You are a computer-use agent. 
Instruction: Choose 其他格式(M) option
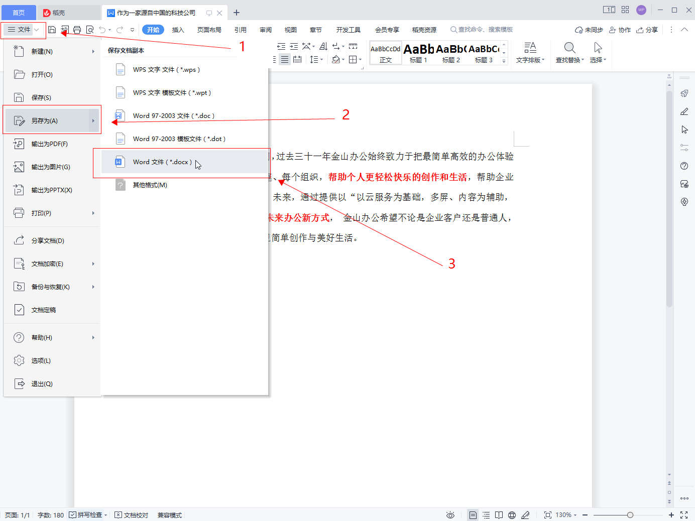coord(185,185)
